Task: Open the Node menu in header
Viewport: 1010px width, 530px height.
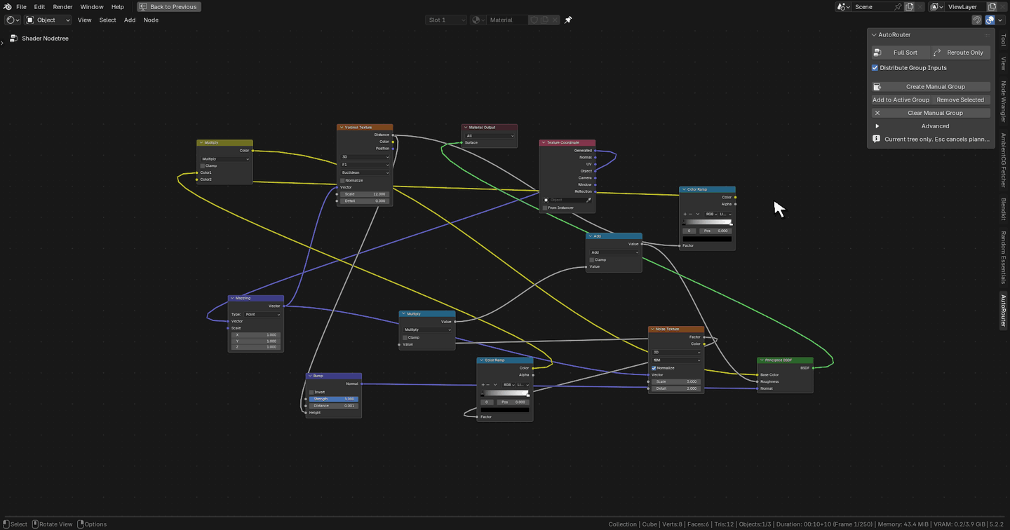Action: (x=151, y=20)
